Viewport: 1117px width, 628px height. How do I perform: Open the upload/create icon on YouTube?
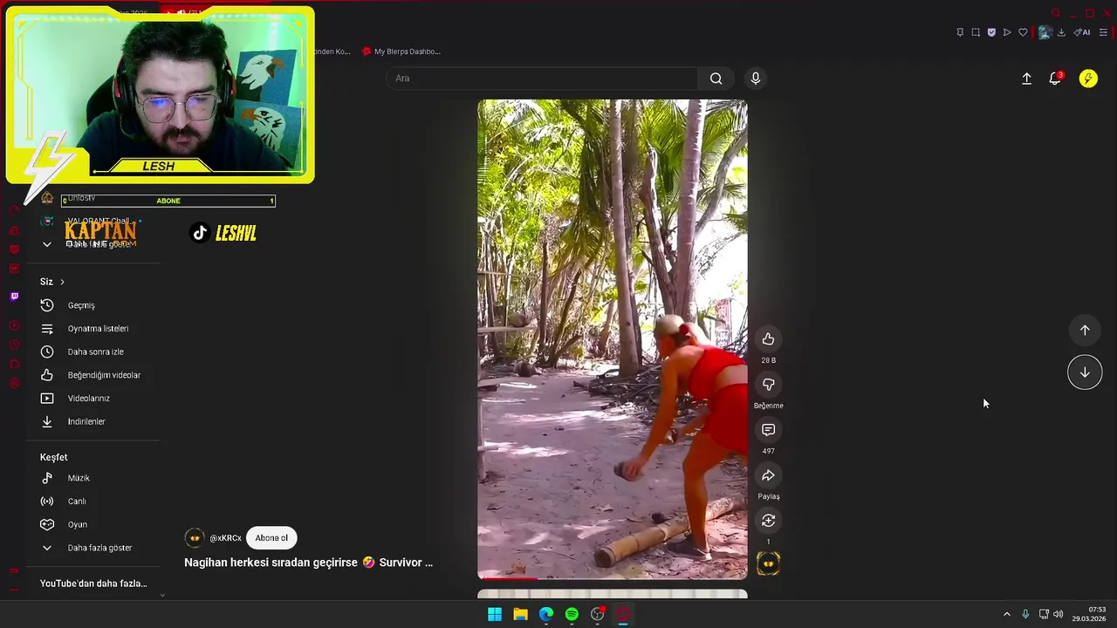pos(1026,78)
